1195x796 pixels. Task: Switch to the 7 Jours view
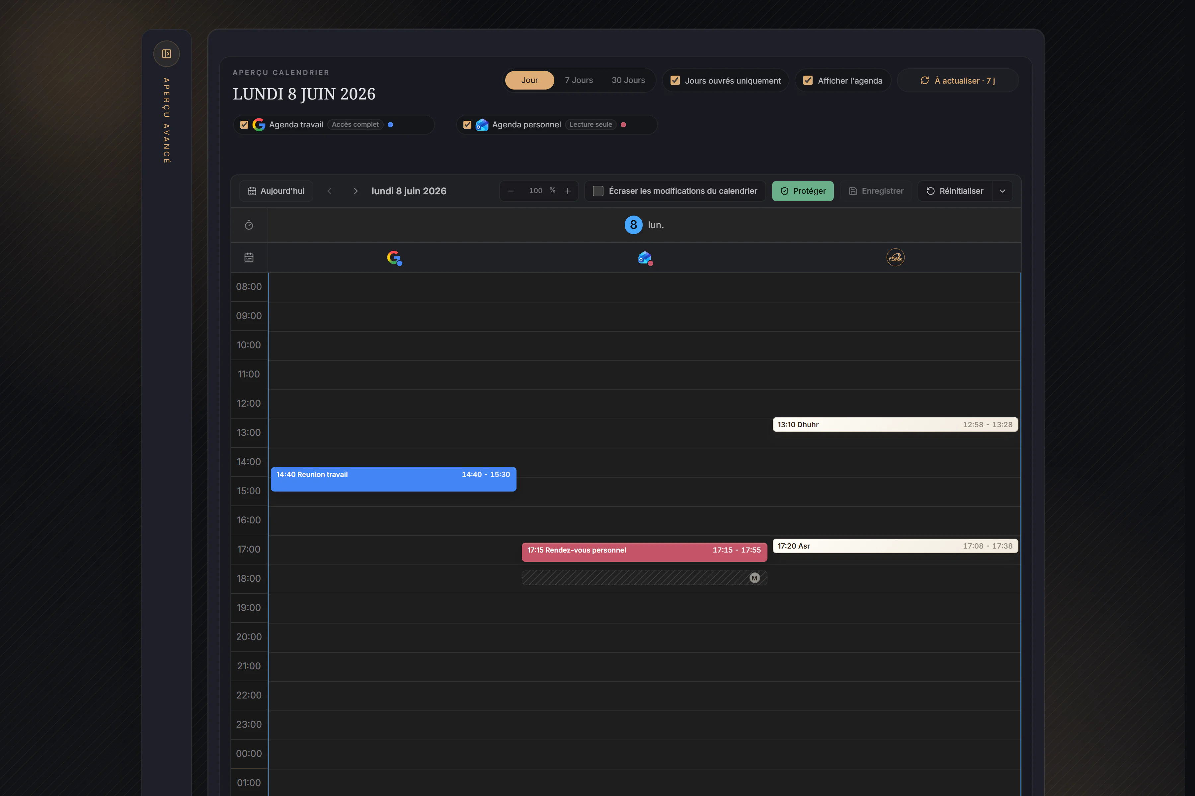(579, 80)
